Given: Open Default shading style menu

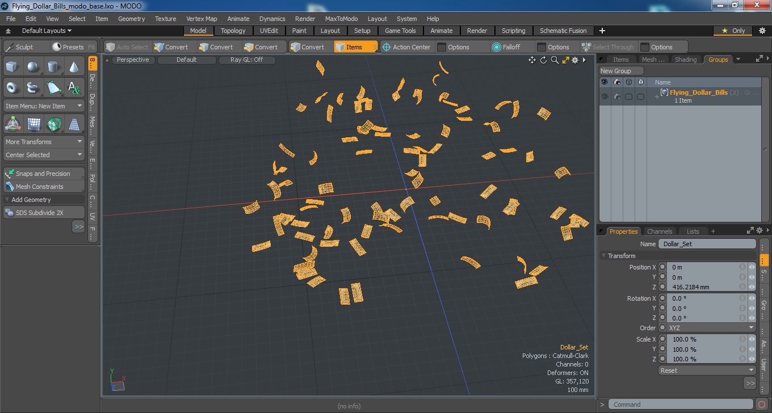Looking at the screenshot, I should point(186,60).
